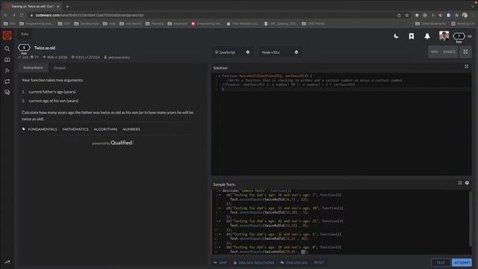Select the NUMBERS tag

pyautogui.click(x=131, y=129)
